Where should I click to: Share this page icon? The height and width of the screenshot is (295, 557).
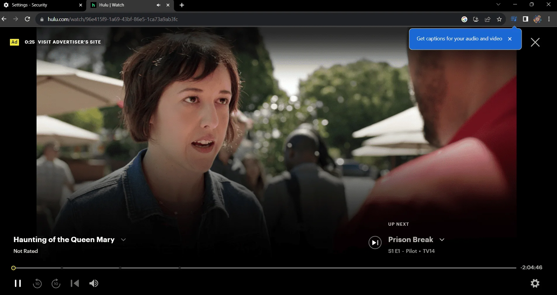[487, 19]
